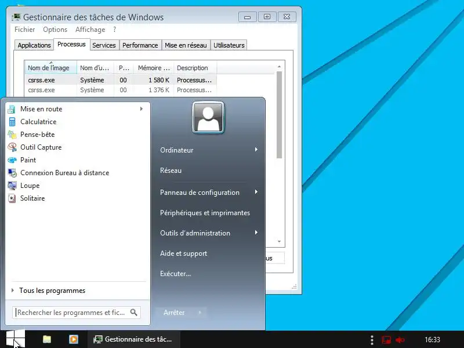Open the Fichier menu
This screenshot has height=348, width=464.
point(24,30)
